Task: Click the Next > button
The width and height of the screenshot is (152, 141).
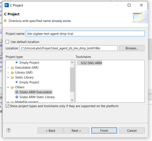Action: click(x=76, y=131)
